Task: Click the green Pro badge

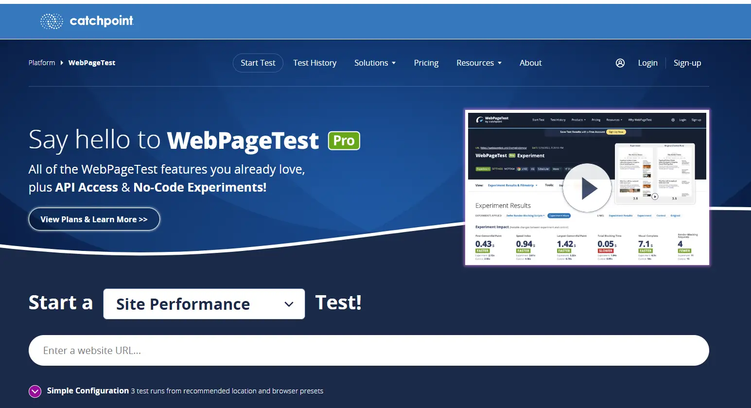Action: click(344, 141)
